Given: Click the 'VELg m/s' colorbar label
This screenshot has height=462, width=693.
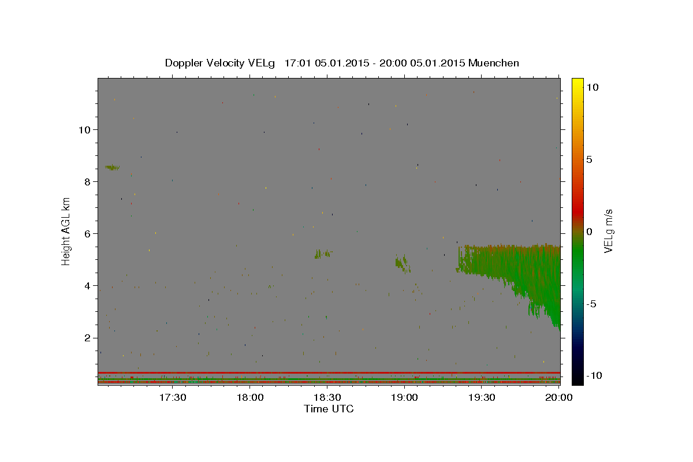Looking at the screenshot, I should (x=609, y=232).
